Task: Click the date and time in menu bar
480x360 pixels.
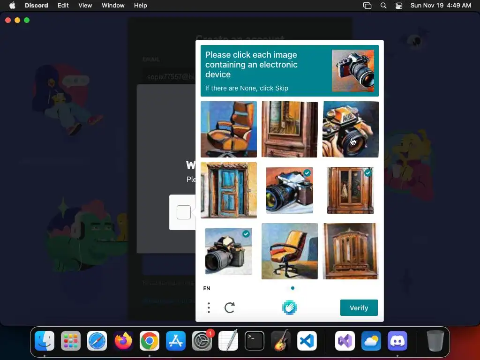Action: [441, 6]
